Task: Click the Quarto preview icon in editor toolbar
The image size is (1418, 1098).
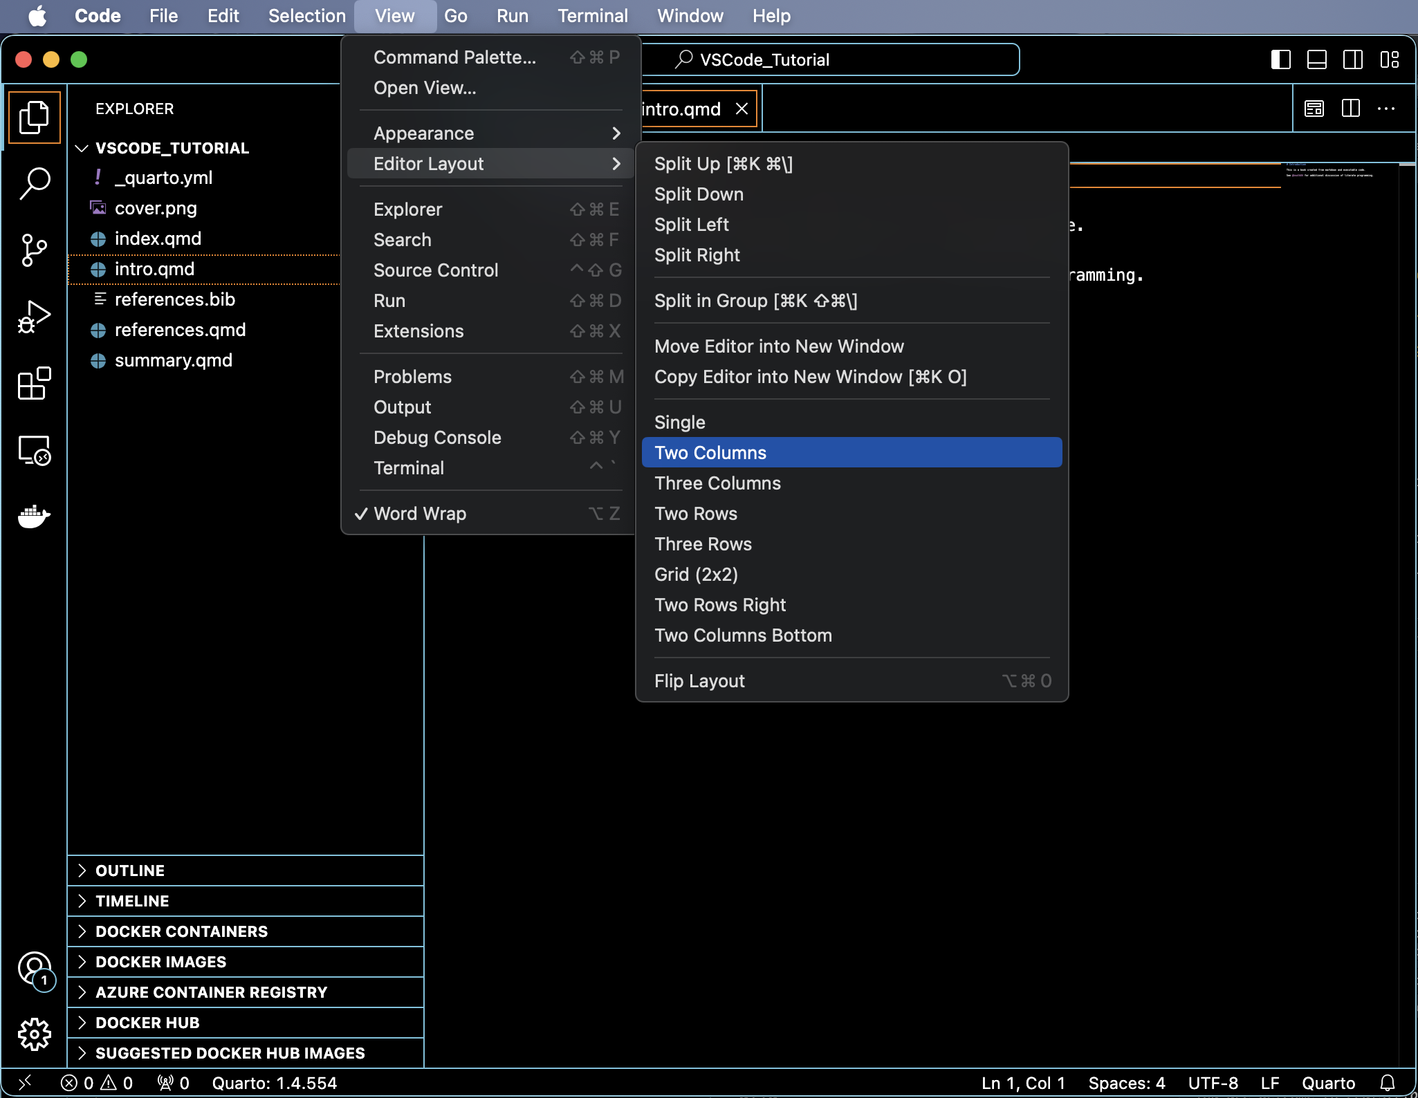Action: pyautogui.click(x=1314, y=109)
